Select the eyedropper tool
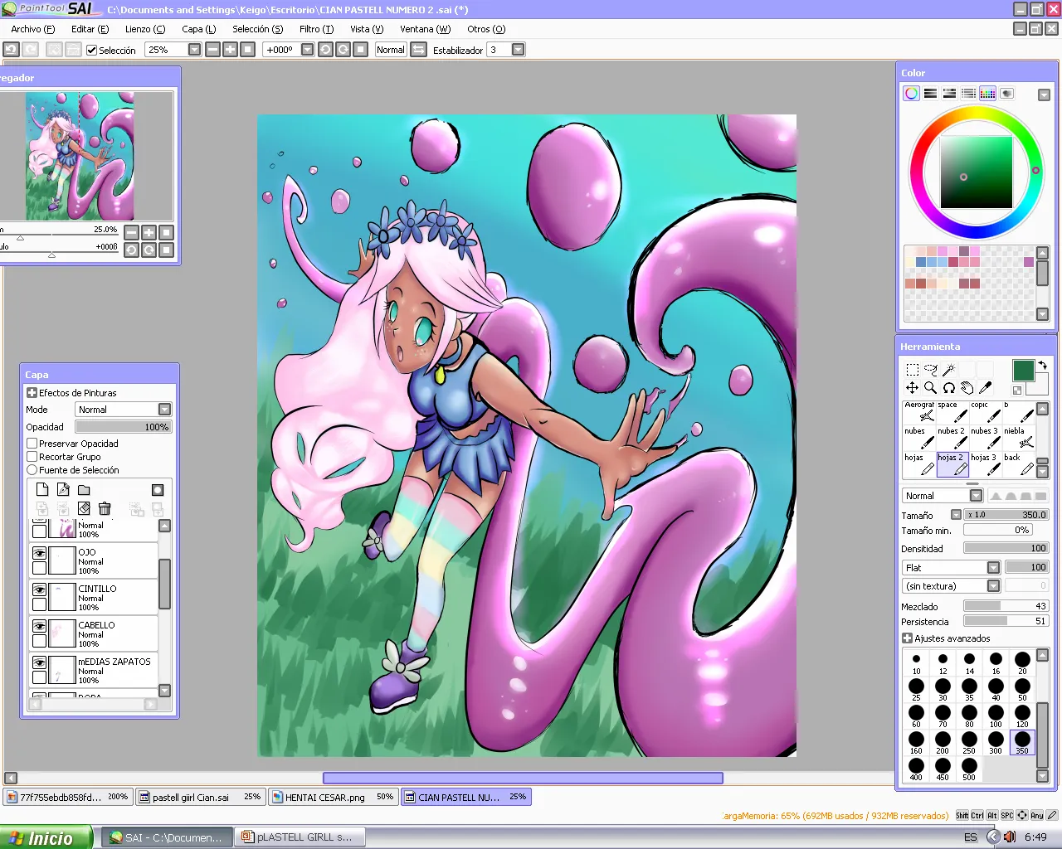Image resolution: width=1062 pixels, height=849 pixels. [985, 388]
